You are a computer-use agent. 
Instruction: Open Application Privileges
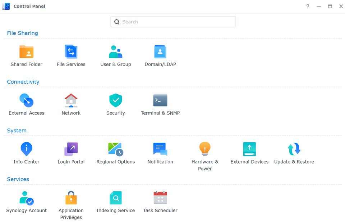(71, 205)
